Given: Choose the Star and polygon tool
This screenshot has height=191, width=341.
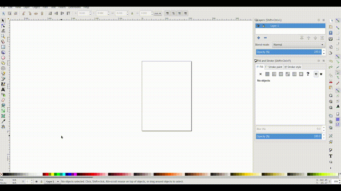Looking at the screenshot, I should click(3, 63).
